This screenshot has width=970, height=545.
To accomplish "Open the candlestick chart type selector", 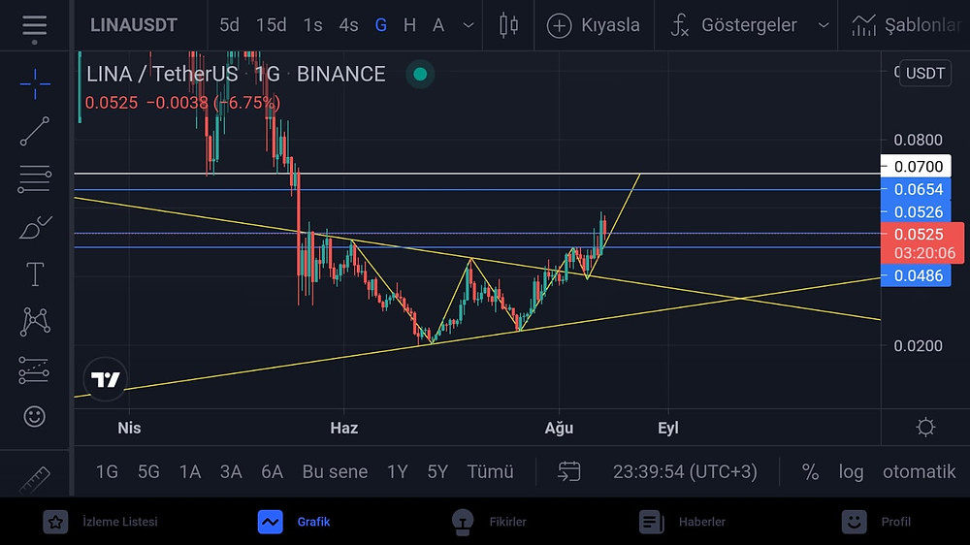I will 508,25.
